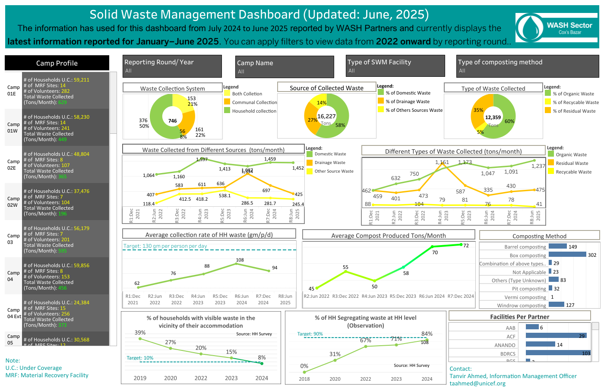The image size is (604, 388).
Task: Click the 'Tanvir Ahmed, Information Management Officer' contact text
Action: (x=513, y=376)
